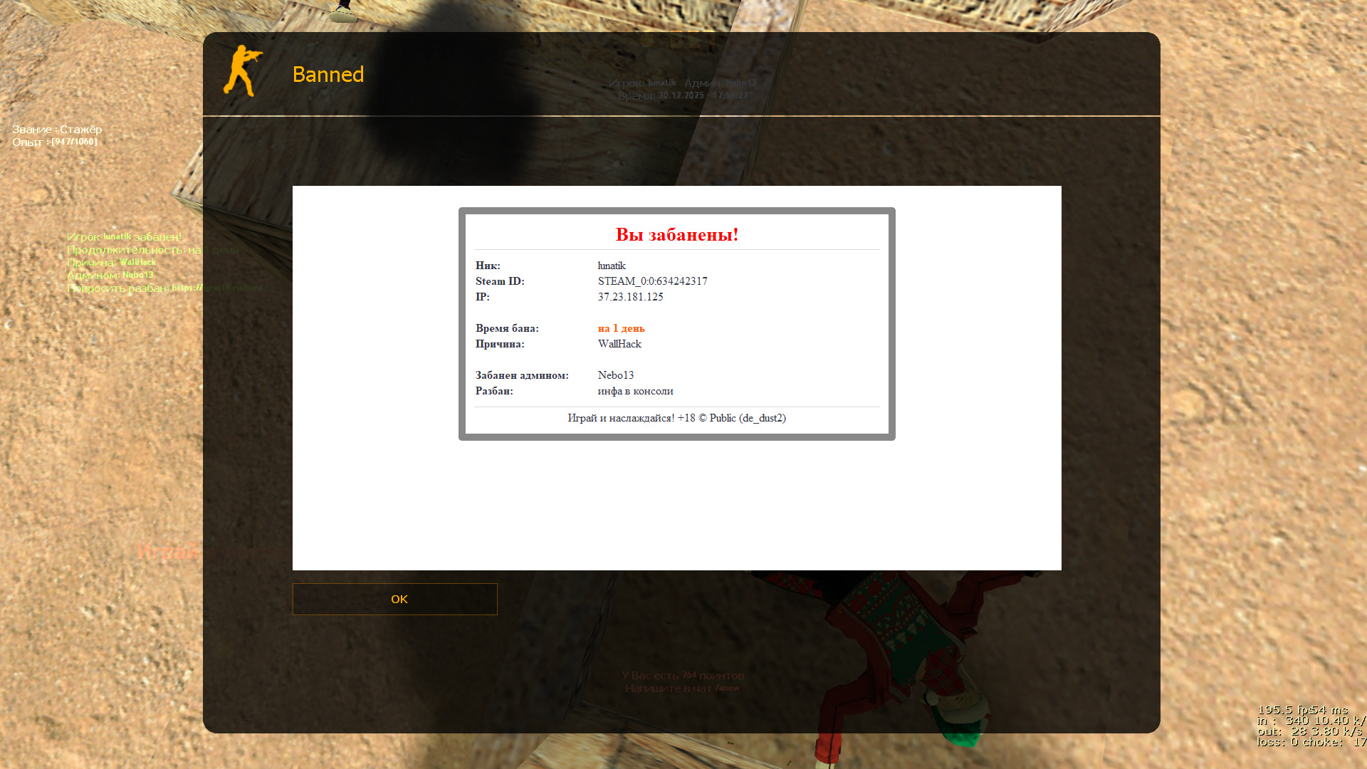Click 'инфа в консоли' unban info
Image resolution: width=1367 pixels, height=769 pixels.
click(x=635, y=391)
